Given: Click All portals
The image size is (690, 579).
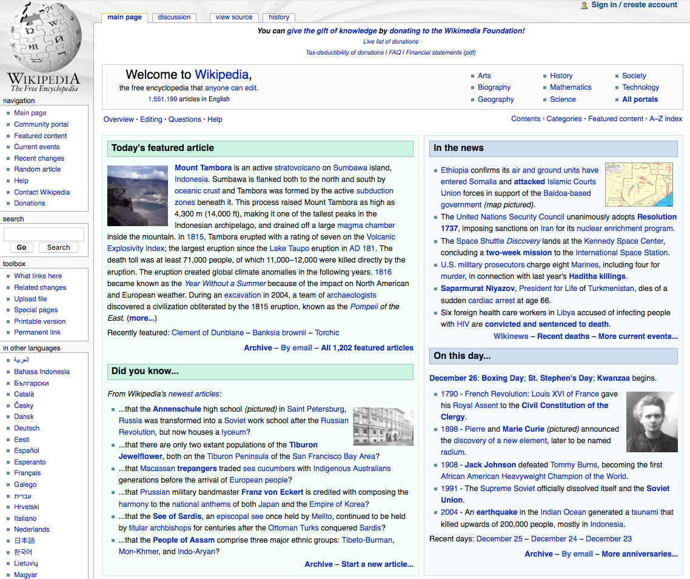Looking at the screenshot, I should click(x=640, y=99).
